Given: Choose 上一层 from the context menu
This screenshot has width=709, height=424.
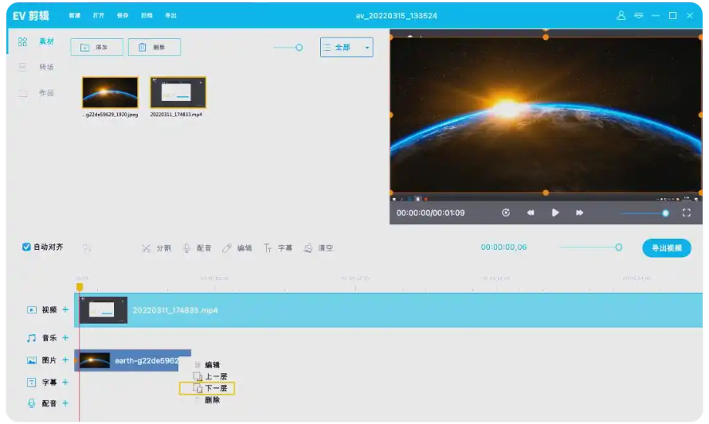Looking at the screenshot, I should click(x=210, y=376).
